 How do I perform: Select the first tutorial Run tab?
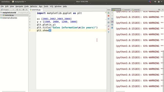116,10
